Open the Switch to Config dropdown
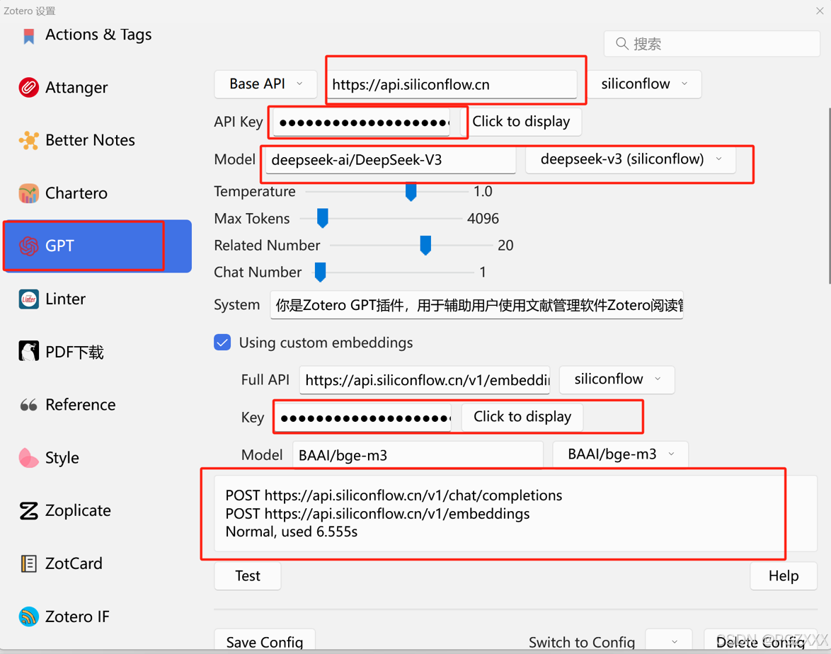The image size is (831, 654). [x=669, y=641]
